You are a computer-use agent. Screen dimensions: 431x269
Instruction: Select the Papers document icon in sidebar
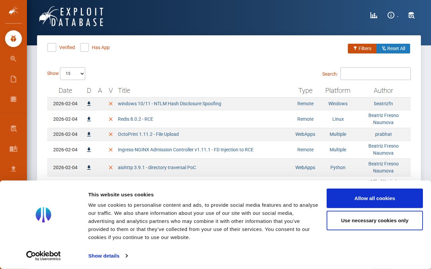click(13, 79)
